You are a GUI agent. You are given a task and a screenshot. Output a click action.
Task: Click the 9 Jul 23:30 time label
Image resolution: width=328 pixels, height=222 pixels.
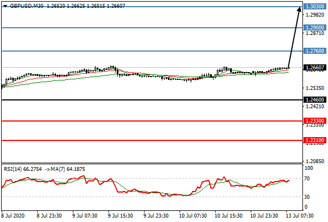(156, 216)
